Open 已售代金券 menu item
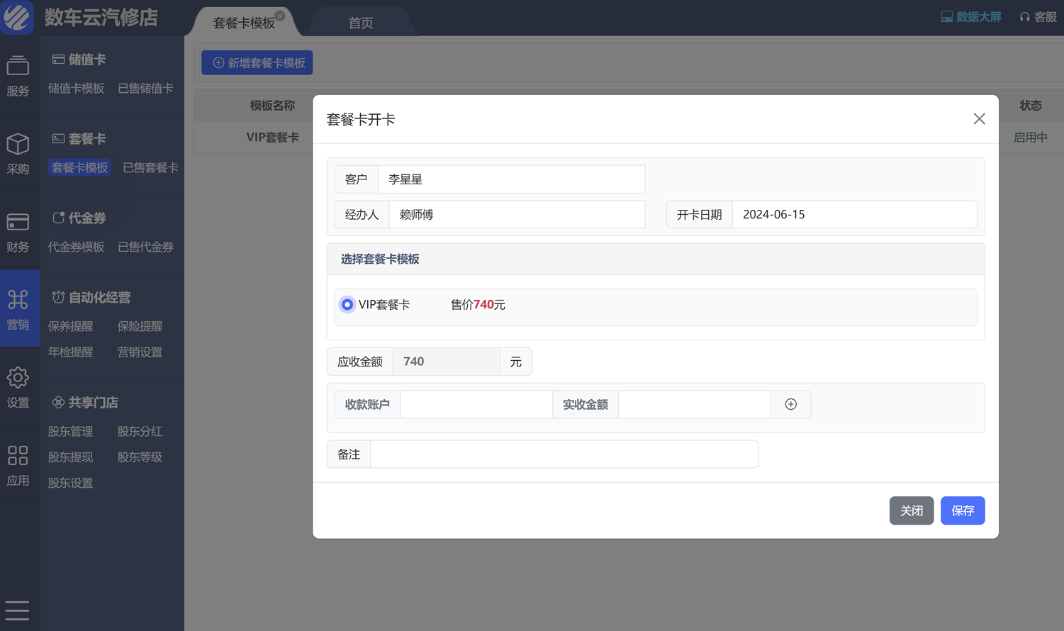The image size is (1064, 631). tap(145, 247)
